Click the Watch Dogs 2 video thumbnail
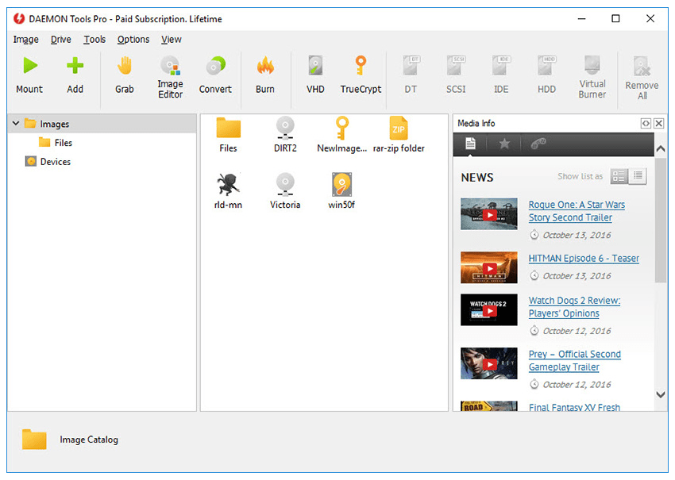 point(488,310)
